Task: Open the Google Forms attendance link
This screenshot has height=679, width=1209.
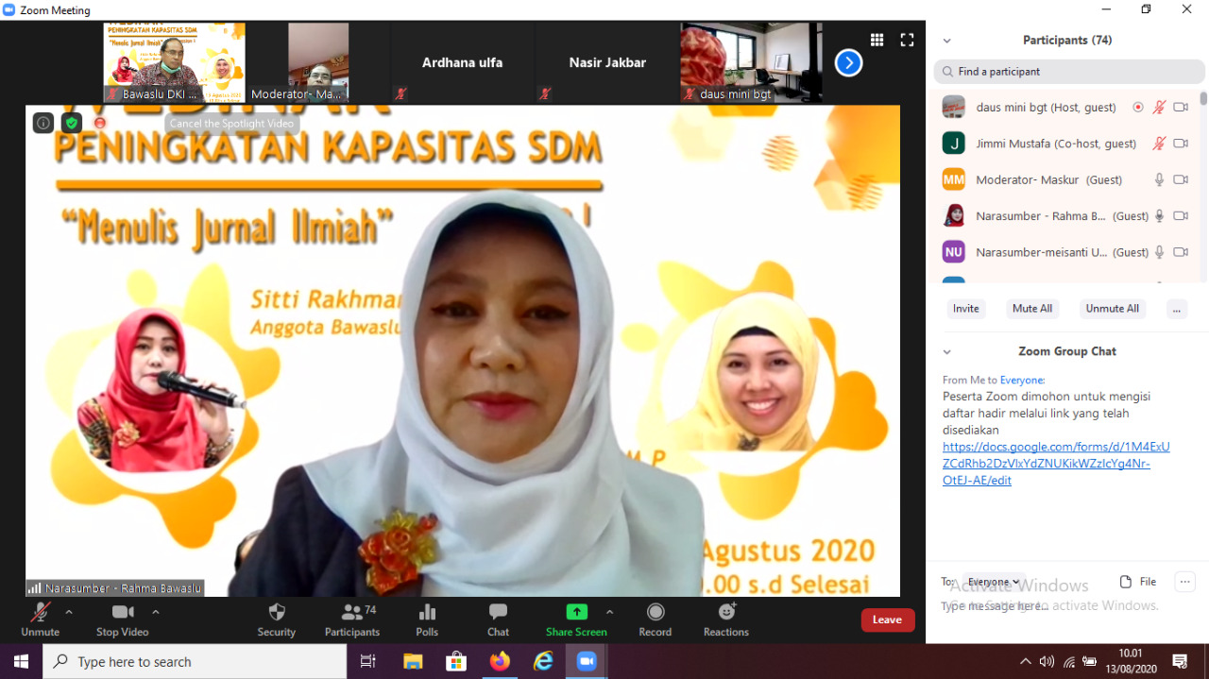Action: 1055,464
